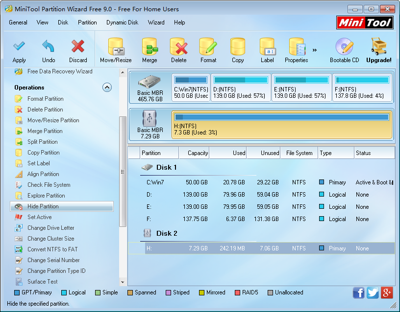Click the Align Partition icon
The width and height of the screenshot is (400, 312).
point(19,174)
